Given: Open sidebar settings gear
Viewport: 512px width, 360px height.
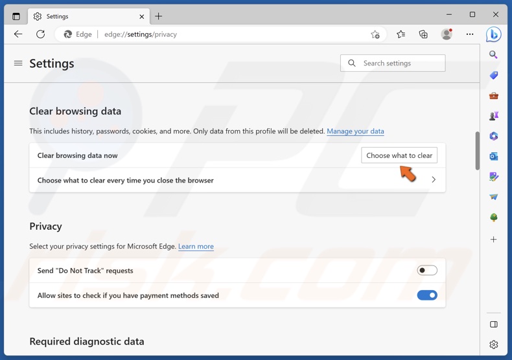Looking at the screenshot, I should [493, 344].
